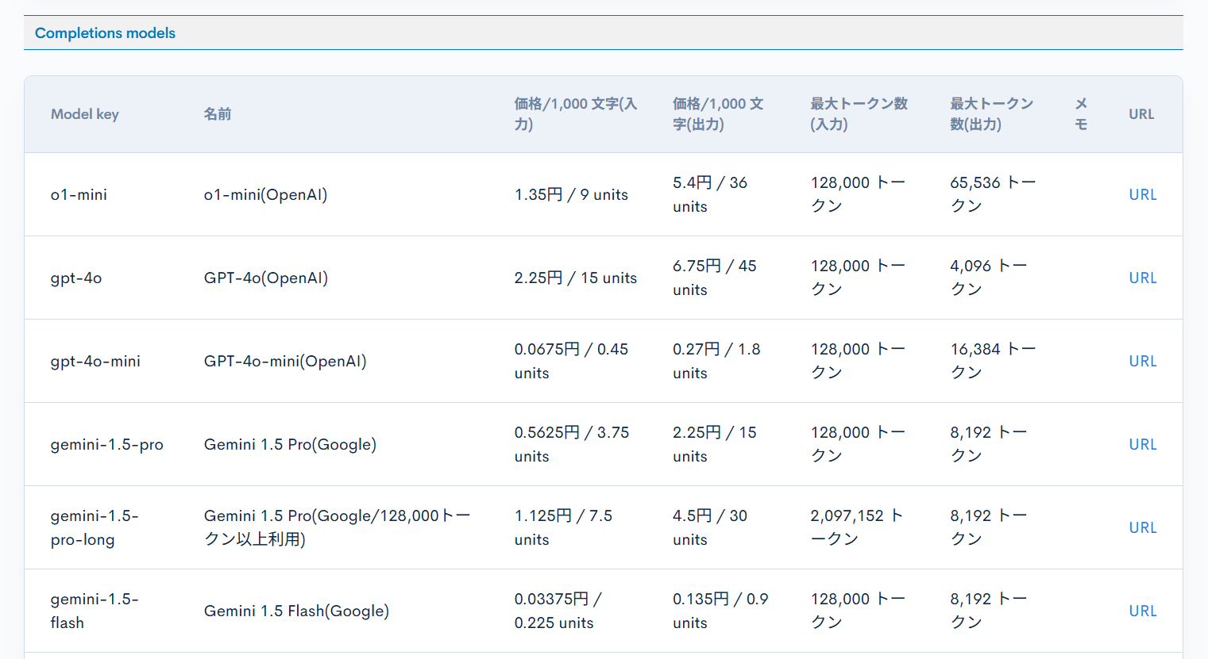This screenshot has width=1208, height=659.
Task: Select the メモ column header
Action: (x=1081, y=113)
